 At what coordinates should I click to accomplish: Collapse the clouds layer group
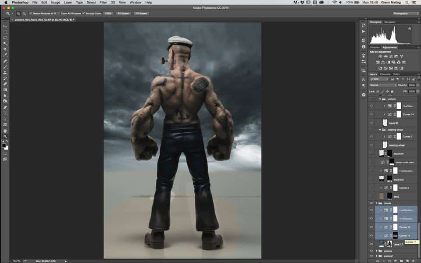[376, 203]
